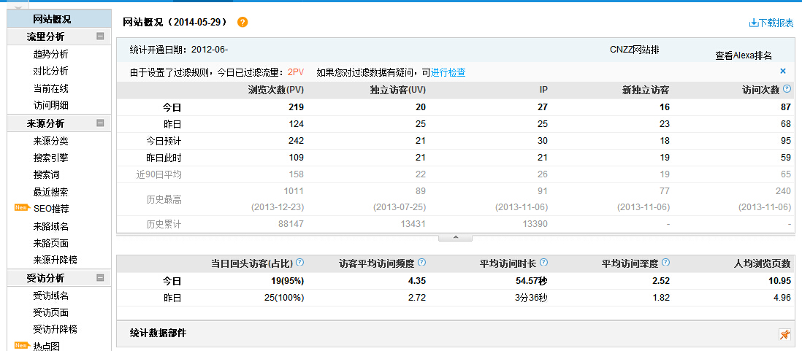Click help icon beside 访客平均访问频度
This screenshot has width=802, height=351.
(421, 263)
